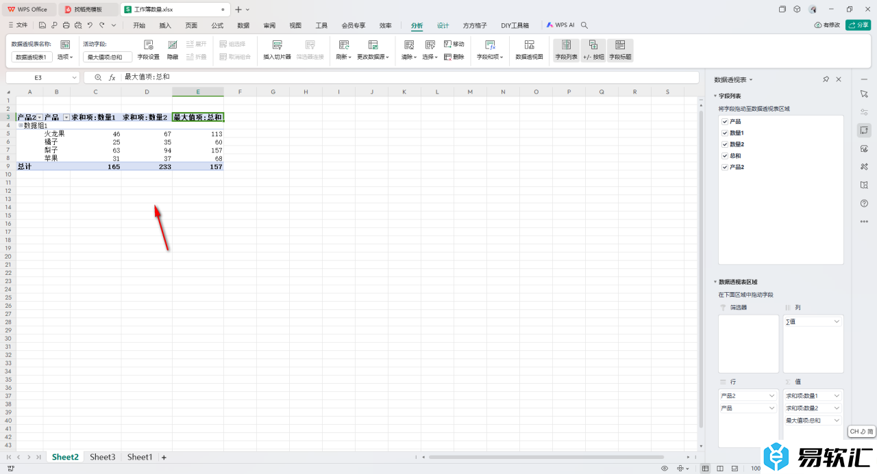
Task: Click Delete (删除) pivot table
Action: coord(454,57)
